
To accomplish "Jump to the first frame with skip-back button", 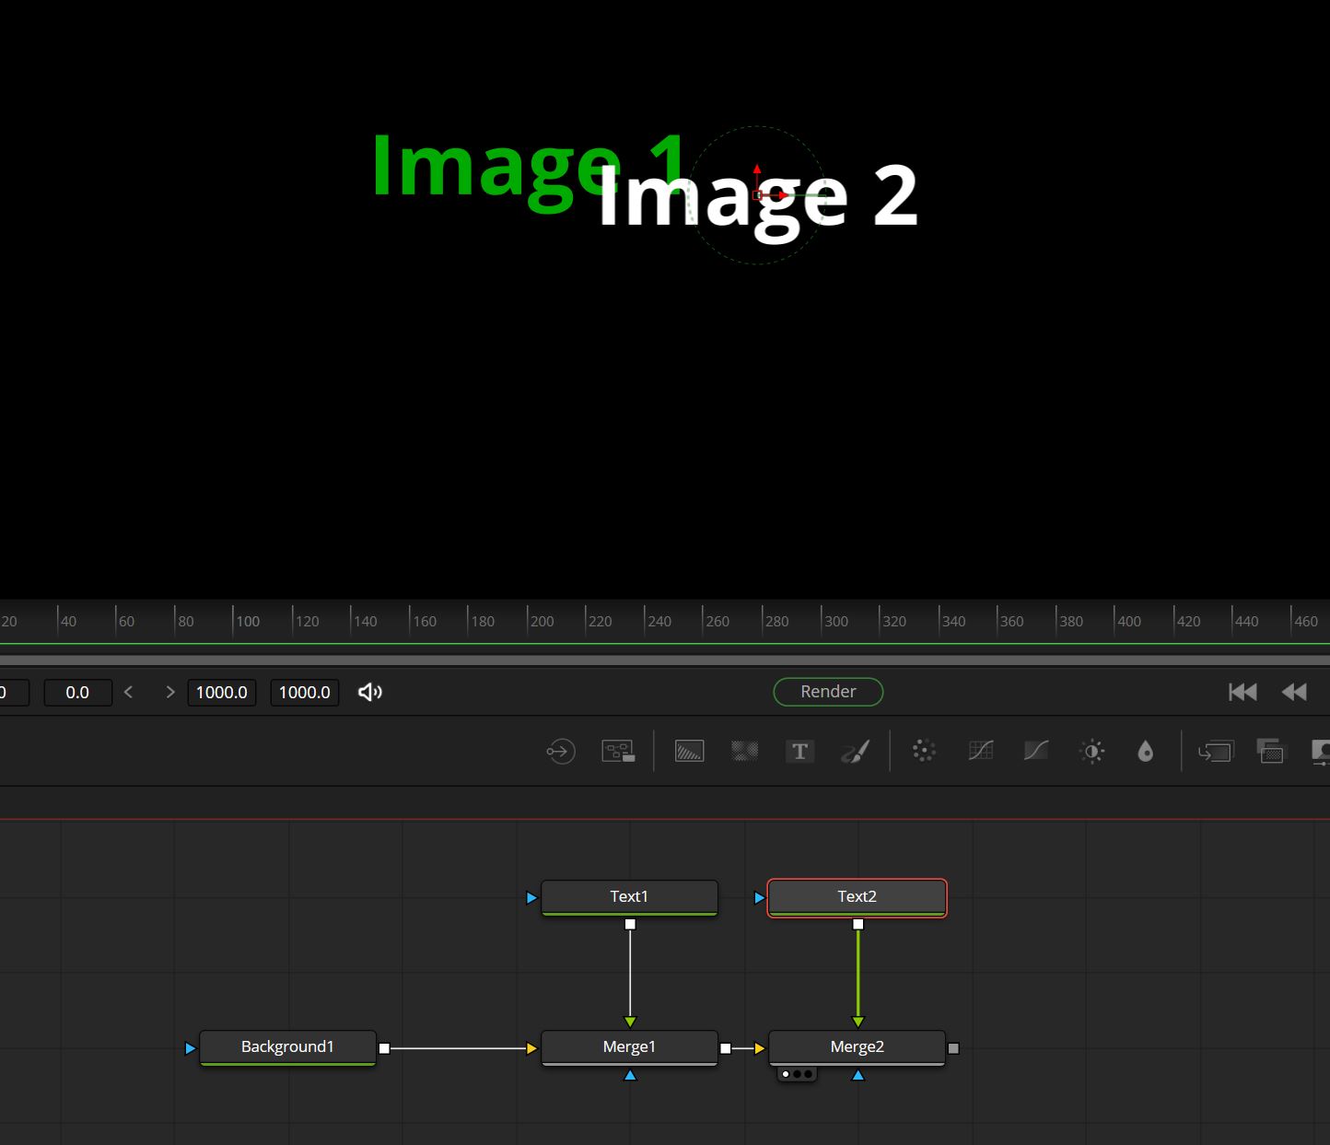I will 1242,692.
